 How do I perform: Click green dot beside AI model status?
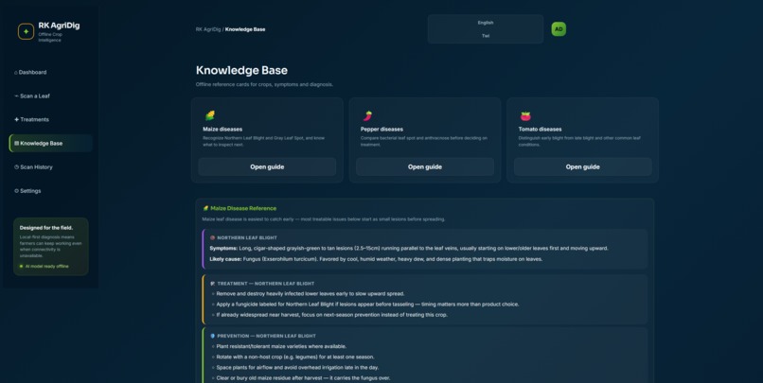[x=21, y=267]
